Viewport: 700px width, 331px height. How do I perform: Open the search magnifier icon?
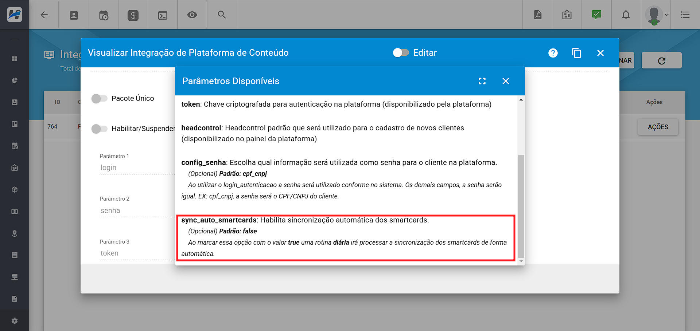(x=222, y=15)
